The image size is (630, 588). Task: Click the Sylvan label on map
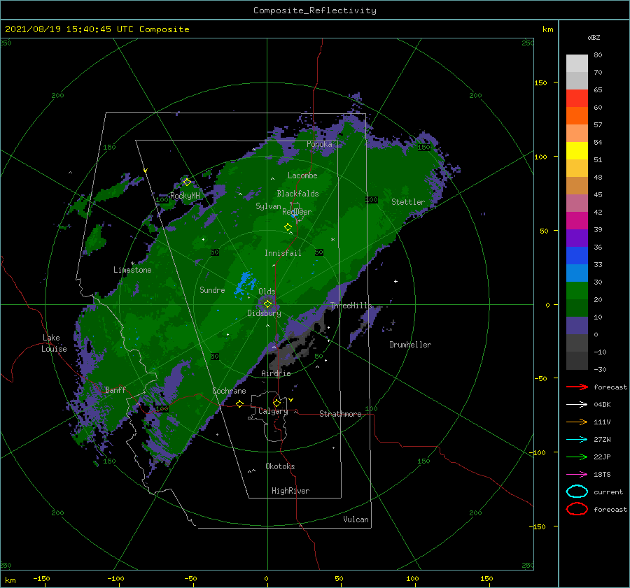[x=268, y=206]
